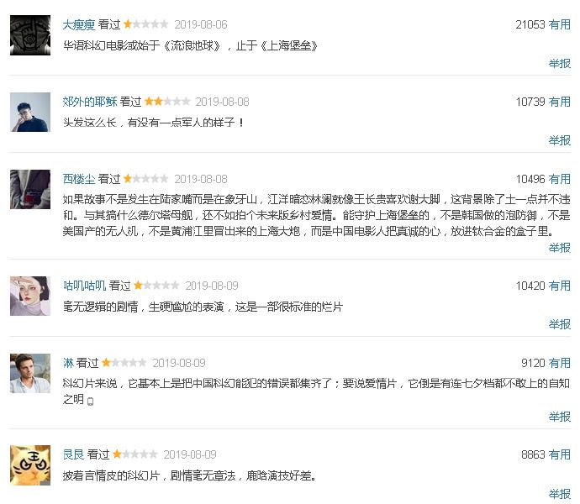This screenshot has width=580, height=504.
Task: Mark 西楼尘's long review as useful
Action: pos(560,179)
